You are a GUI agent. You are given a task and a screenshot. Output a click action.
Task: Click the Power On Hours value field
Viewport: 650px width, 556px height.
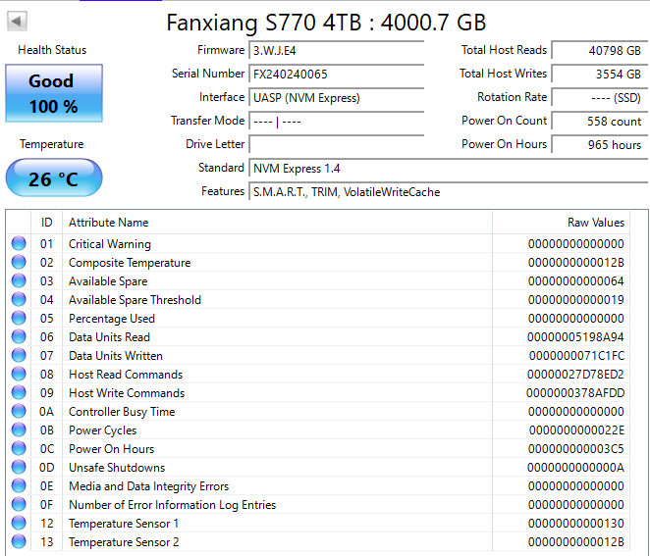(598, 145)
